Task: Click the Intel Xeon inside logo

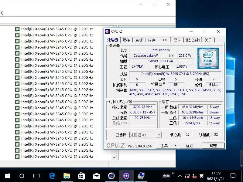Action: click(208, 58)
